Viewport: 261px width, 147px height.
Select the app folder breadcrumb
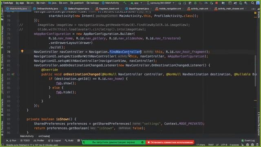(x=20, y=3)
